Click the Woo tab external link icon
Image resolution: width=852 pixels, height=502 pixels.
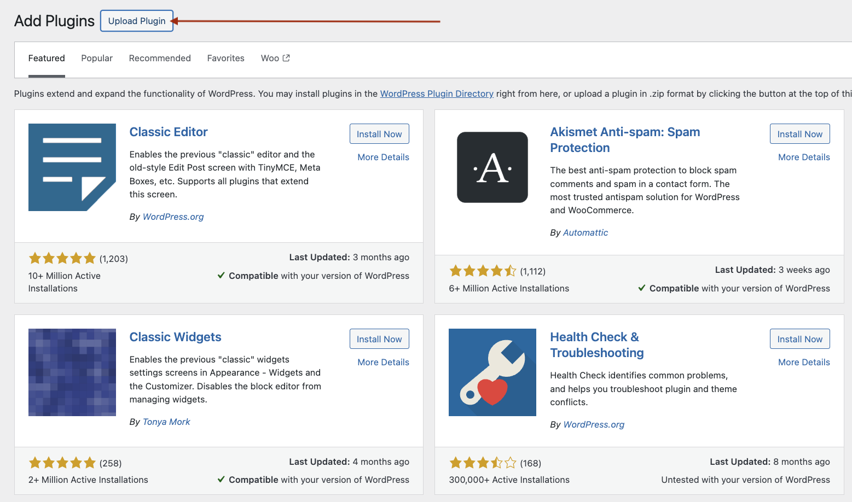click(286, 58)
